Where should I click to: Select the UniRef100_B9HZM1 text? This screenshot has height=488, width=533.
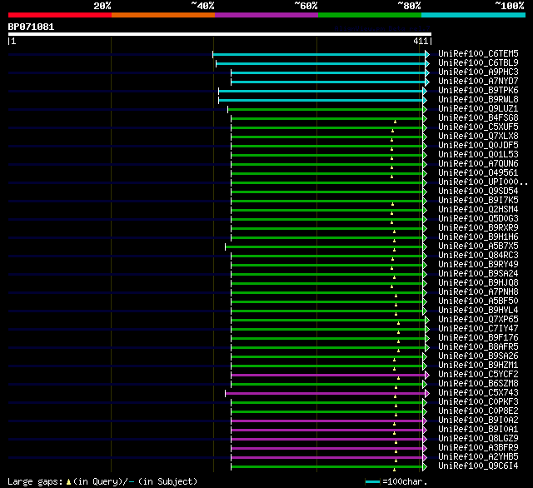[x=478, y=366]
